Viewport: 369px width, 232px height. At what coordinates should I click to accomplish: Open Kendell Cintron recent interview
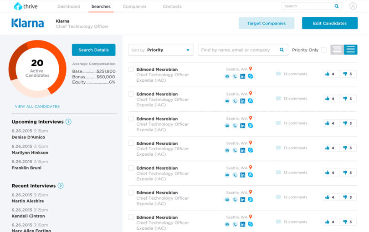point(28,216)
